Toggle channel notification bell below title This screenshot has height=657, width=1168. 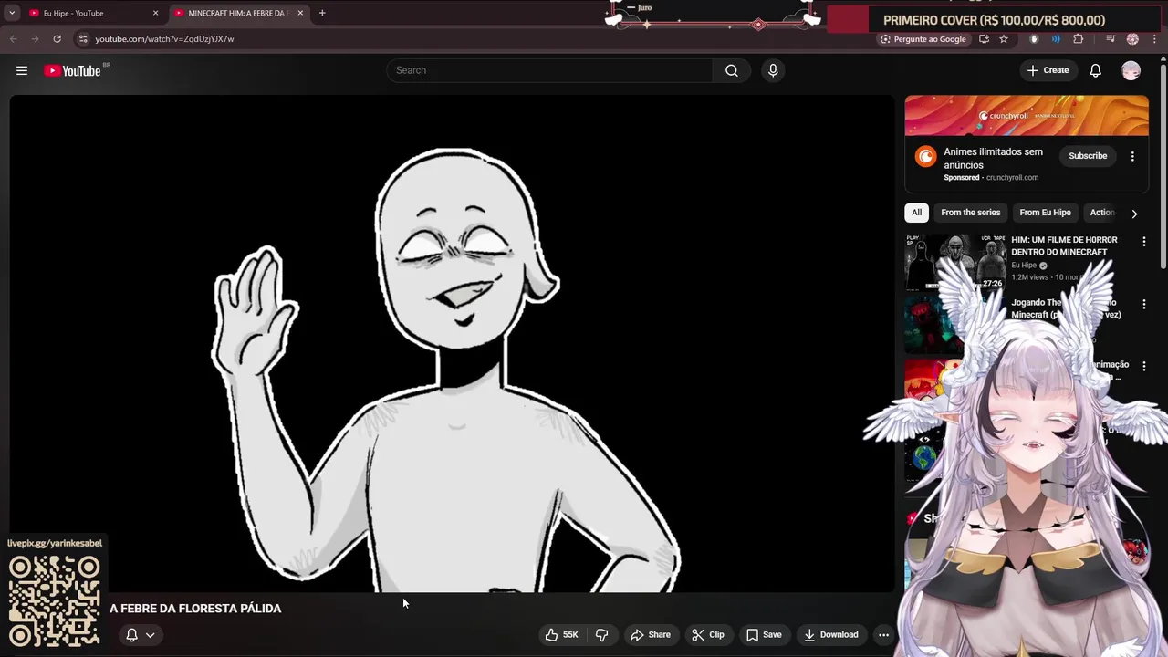(132, 635)
